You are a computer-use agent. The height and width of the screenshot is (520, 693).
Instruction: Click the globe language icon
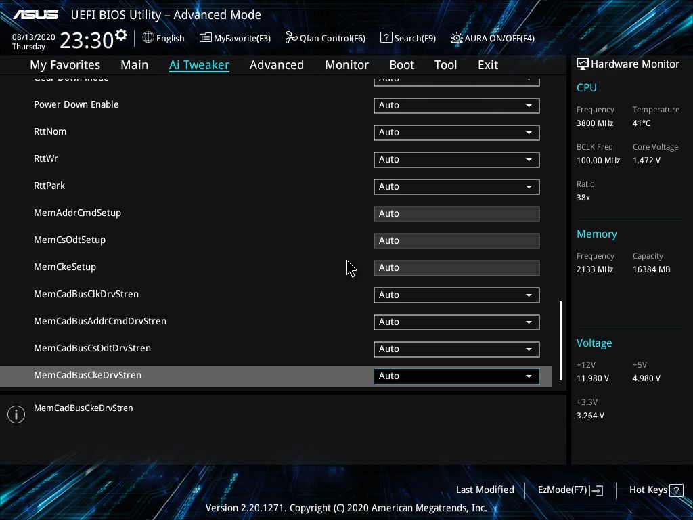tap(148, 38)
